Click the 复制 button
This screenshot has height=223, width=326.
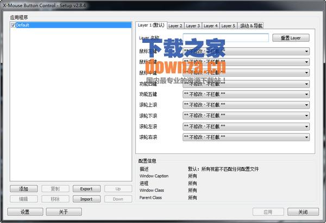point(55,189)
